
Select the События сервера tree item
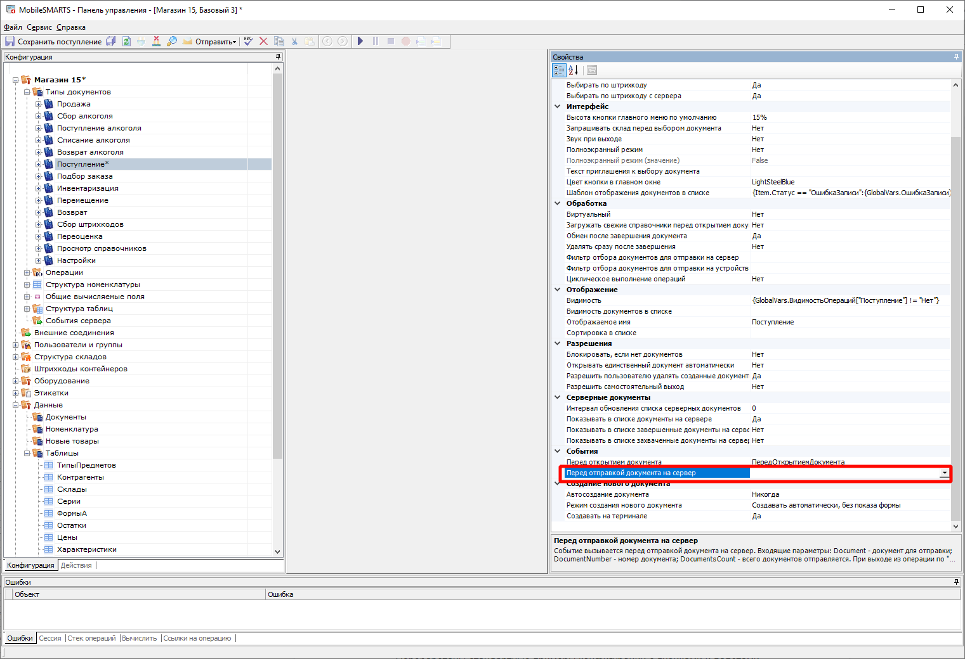[x=78, y=321]
